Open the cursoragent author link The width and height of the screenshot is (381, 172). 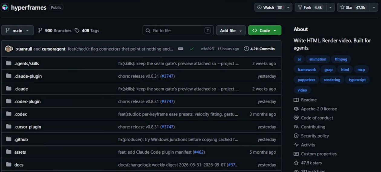tap(54, 49)
